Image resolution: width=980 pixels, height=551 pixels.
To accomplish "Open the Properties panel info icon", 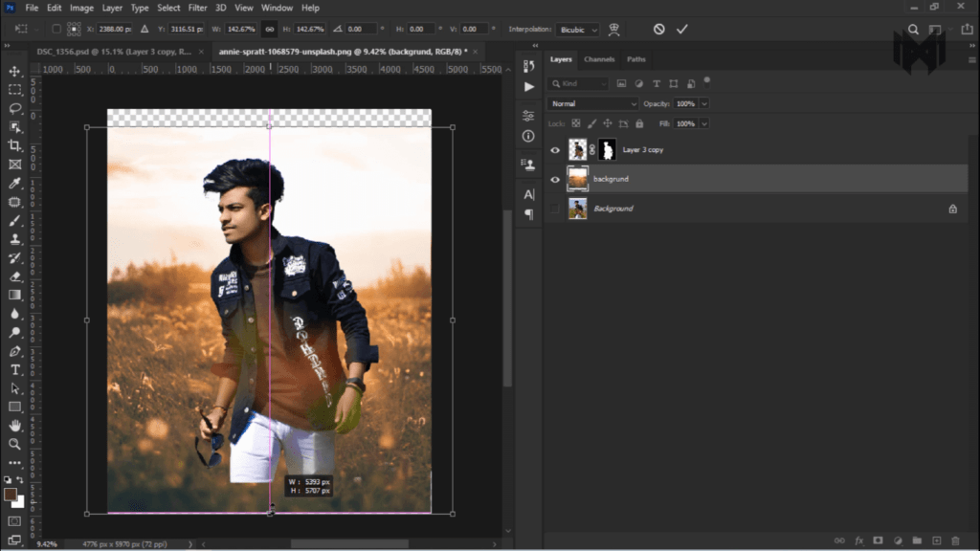I will [528, 136].
